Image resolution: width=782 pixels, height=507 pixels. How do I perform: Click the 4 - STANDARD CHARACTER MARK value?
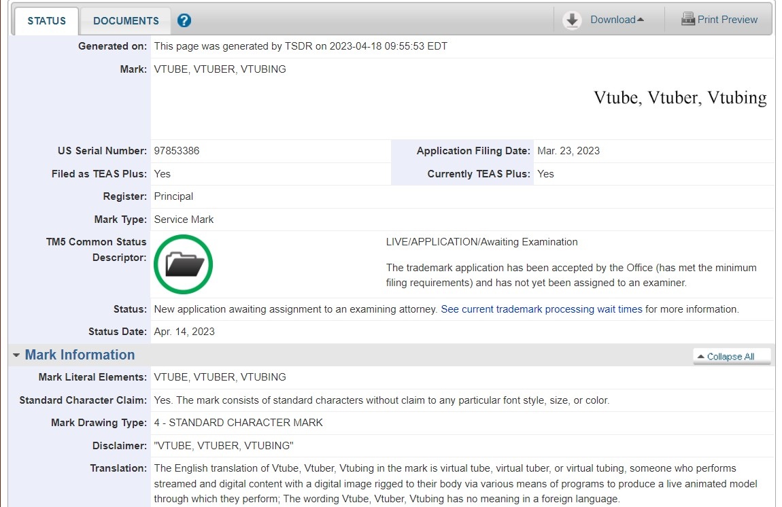pyautogui.click(x=238, y=423)
